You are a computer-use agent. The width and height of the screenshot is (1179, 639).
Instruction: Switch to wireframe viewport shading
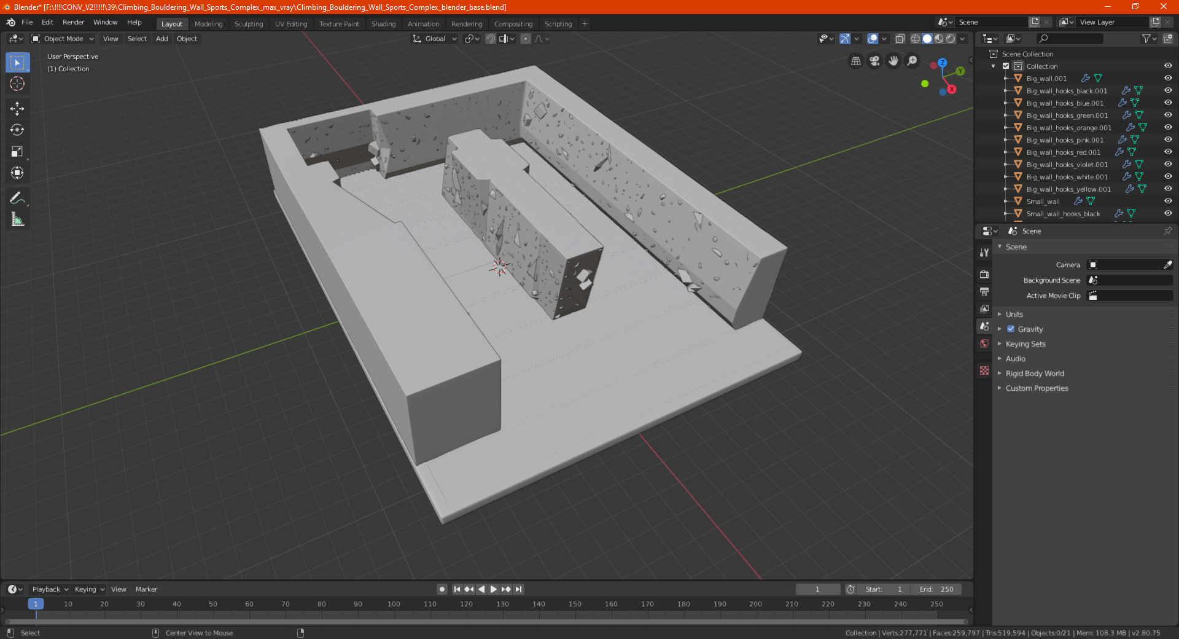click(x=916, y=39)
